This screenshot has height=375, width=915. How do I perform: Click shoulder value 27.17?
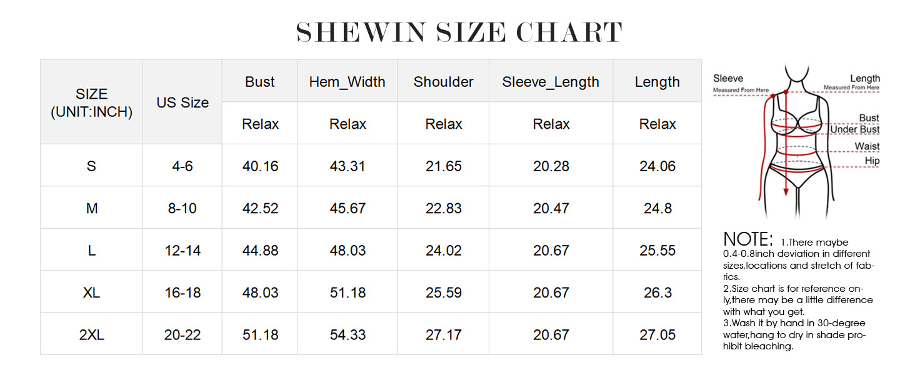[444, 335]
